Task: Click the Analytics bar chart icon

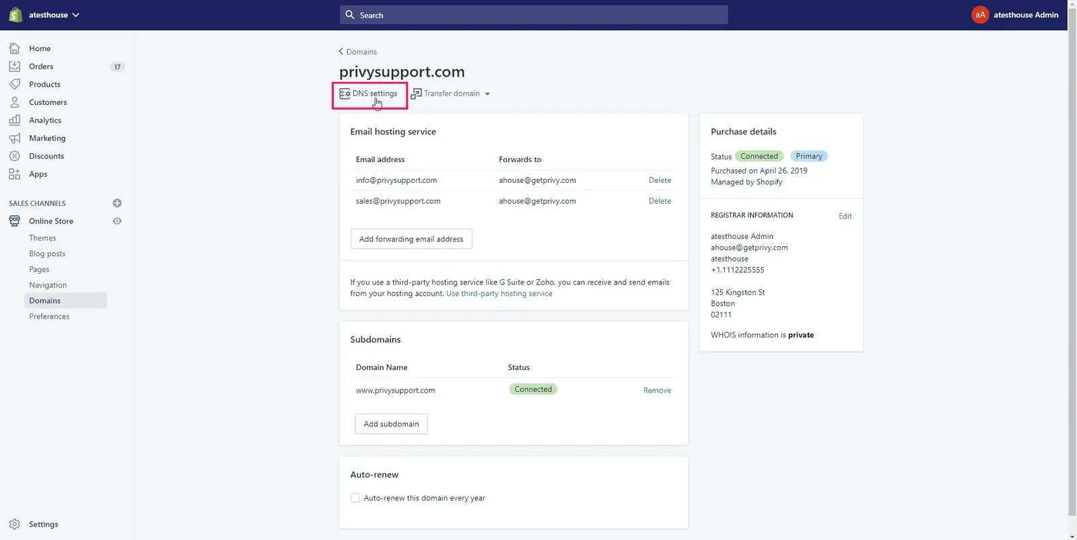Action: point(15,120)
